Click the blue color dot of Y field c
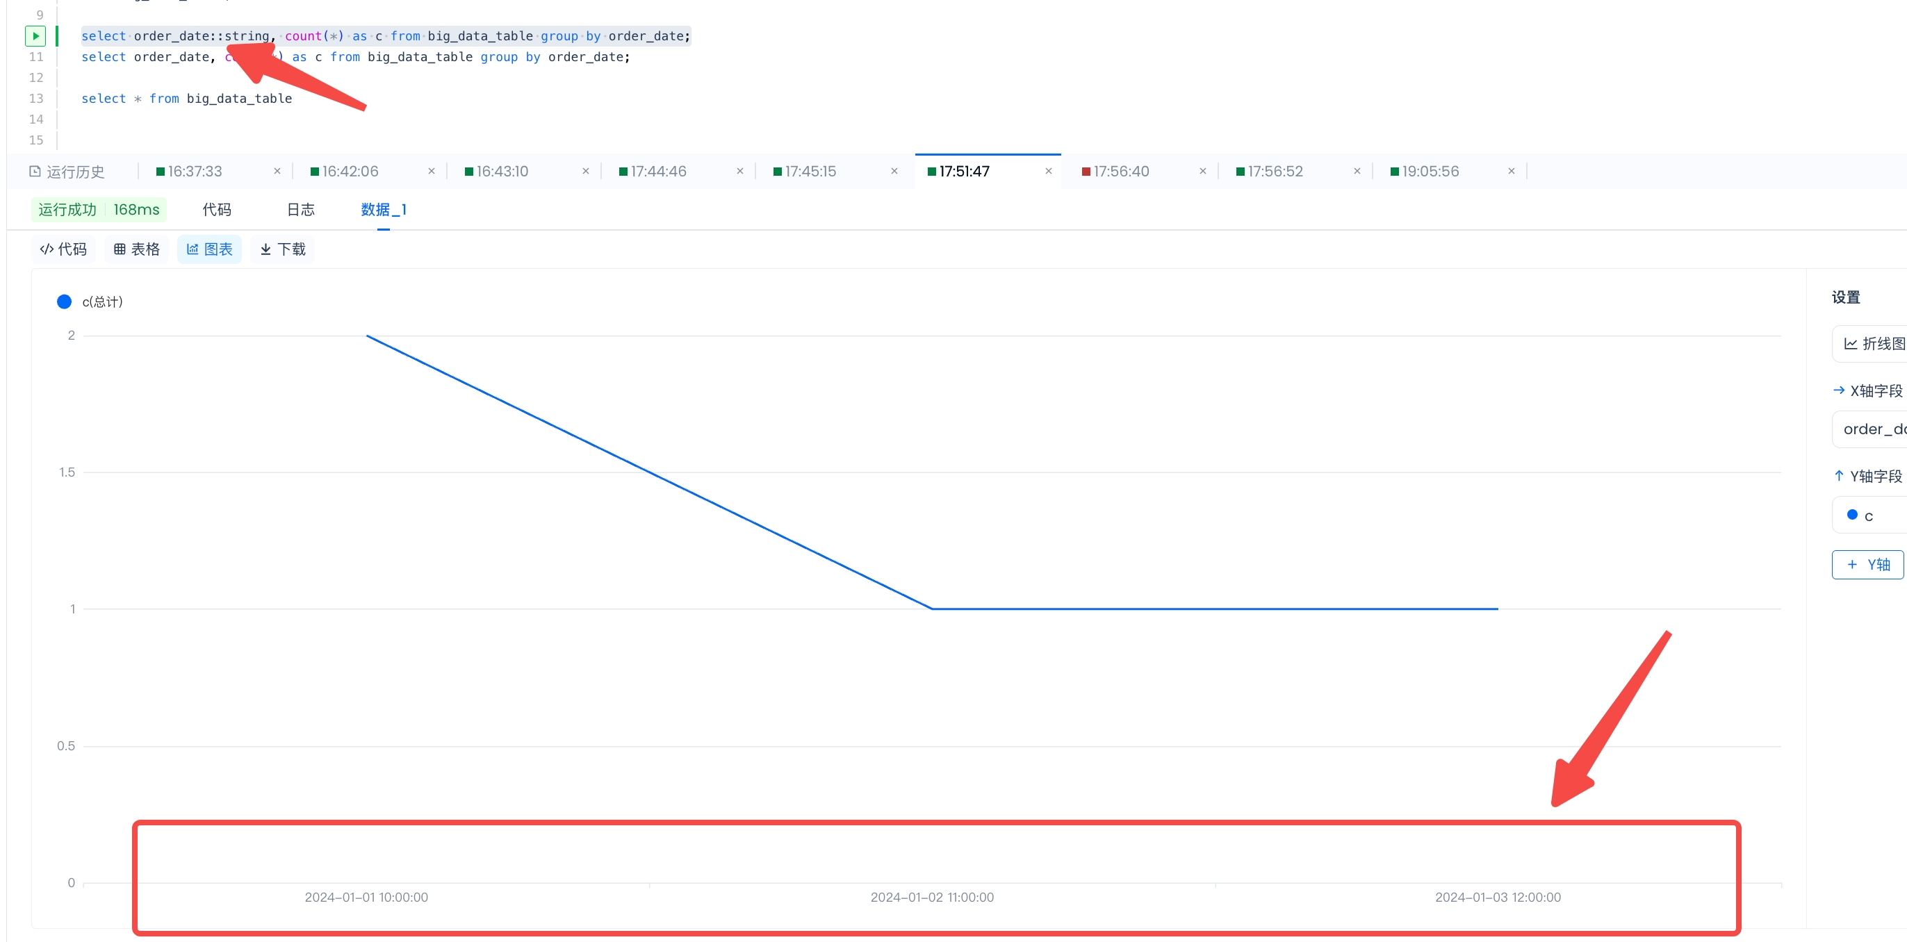This screenshot has height=942, width=1907. (1852, 514)
